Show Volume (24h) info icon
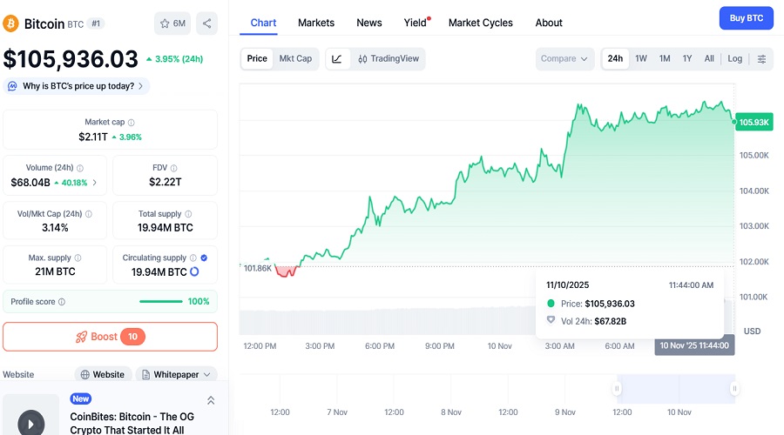 coord(80,168)
